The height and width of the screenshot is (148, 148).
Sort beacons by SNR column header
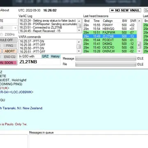click(133, 21)
